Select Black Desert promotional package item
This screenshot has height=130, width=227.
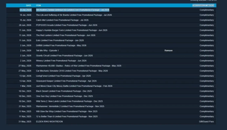click(x=64, y=91)
